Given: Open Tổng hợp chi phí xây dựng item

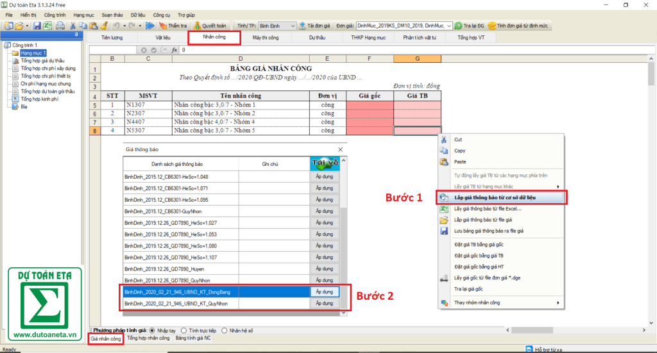Looking at the screenshot, I should [x=48, y=68].
